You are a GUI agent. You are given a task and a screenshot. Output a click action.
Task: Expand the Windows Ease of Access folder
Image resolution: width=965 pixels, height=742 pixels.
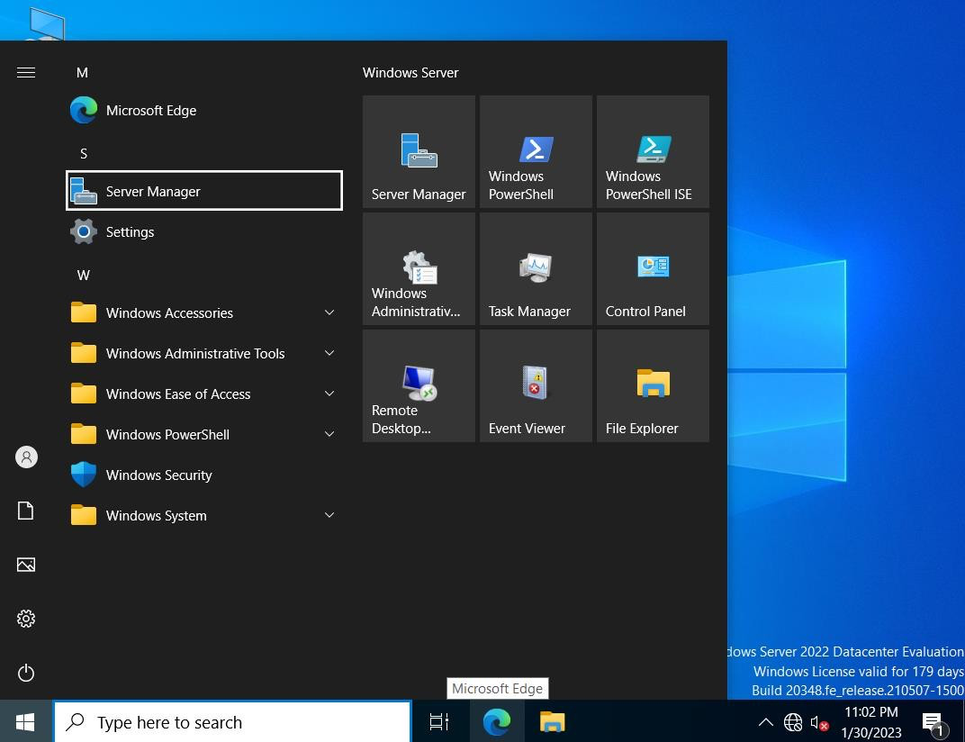click(203, 394)
